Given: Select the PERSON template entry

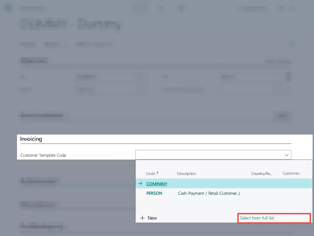Looking at the screenshot, I should [x=154, y=193].
